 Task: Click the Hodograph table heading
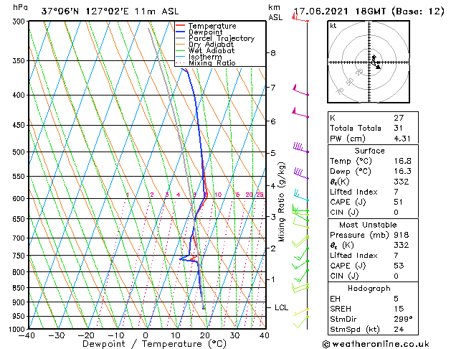click(369, 288)
